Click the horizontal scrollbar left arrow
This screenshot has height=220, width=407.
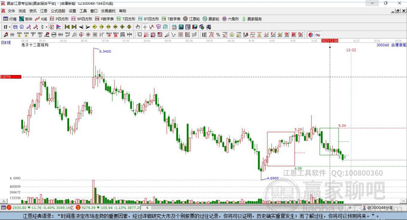pos(147,208)
